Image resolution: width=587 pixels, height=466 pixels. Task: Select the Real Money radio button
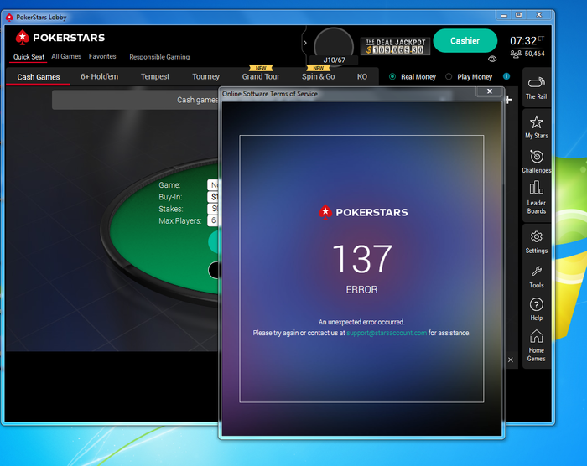[392, 77]
